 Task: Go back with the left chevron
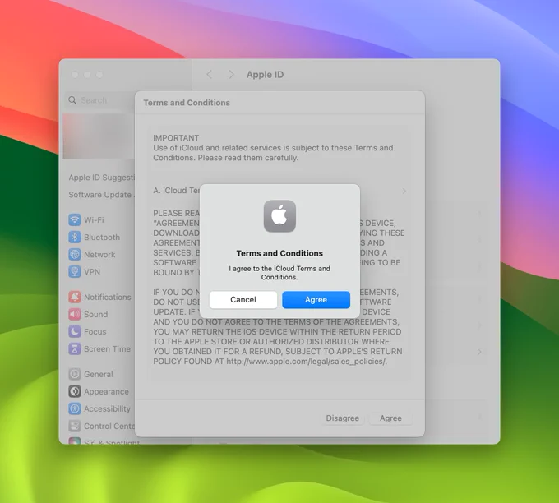[x=210, y=75]
